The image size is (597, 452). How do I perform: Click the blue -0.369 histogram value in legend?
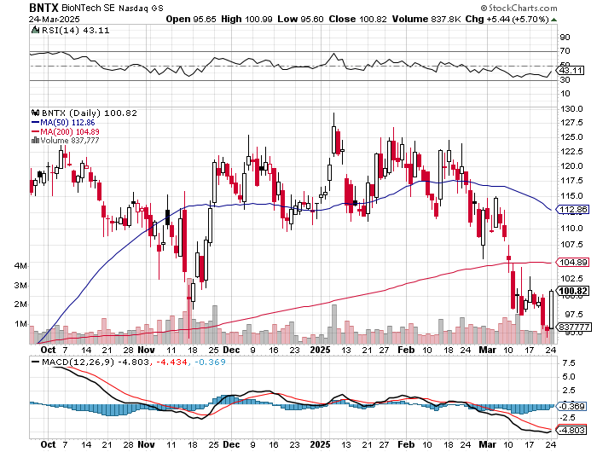tap(210, 362)
